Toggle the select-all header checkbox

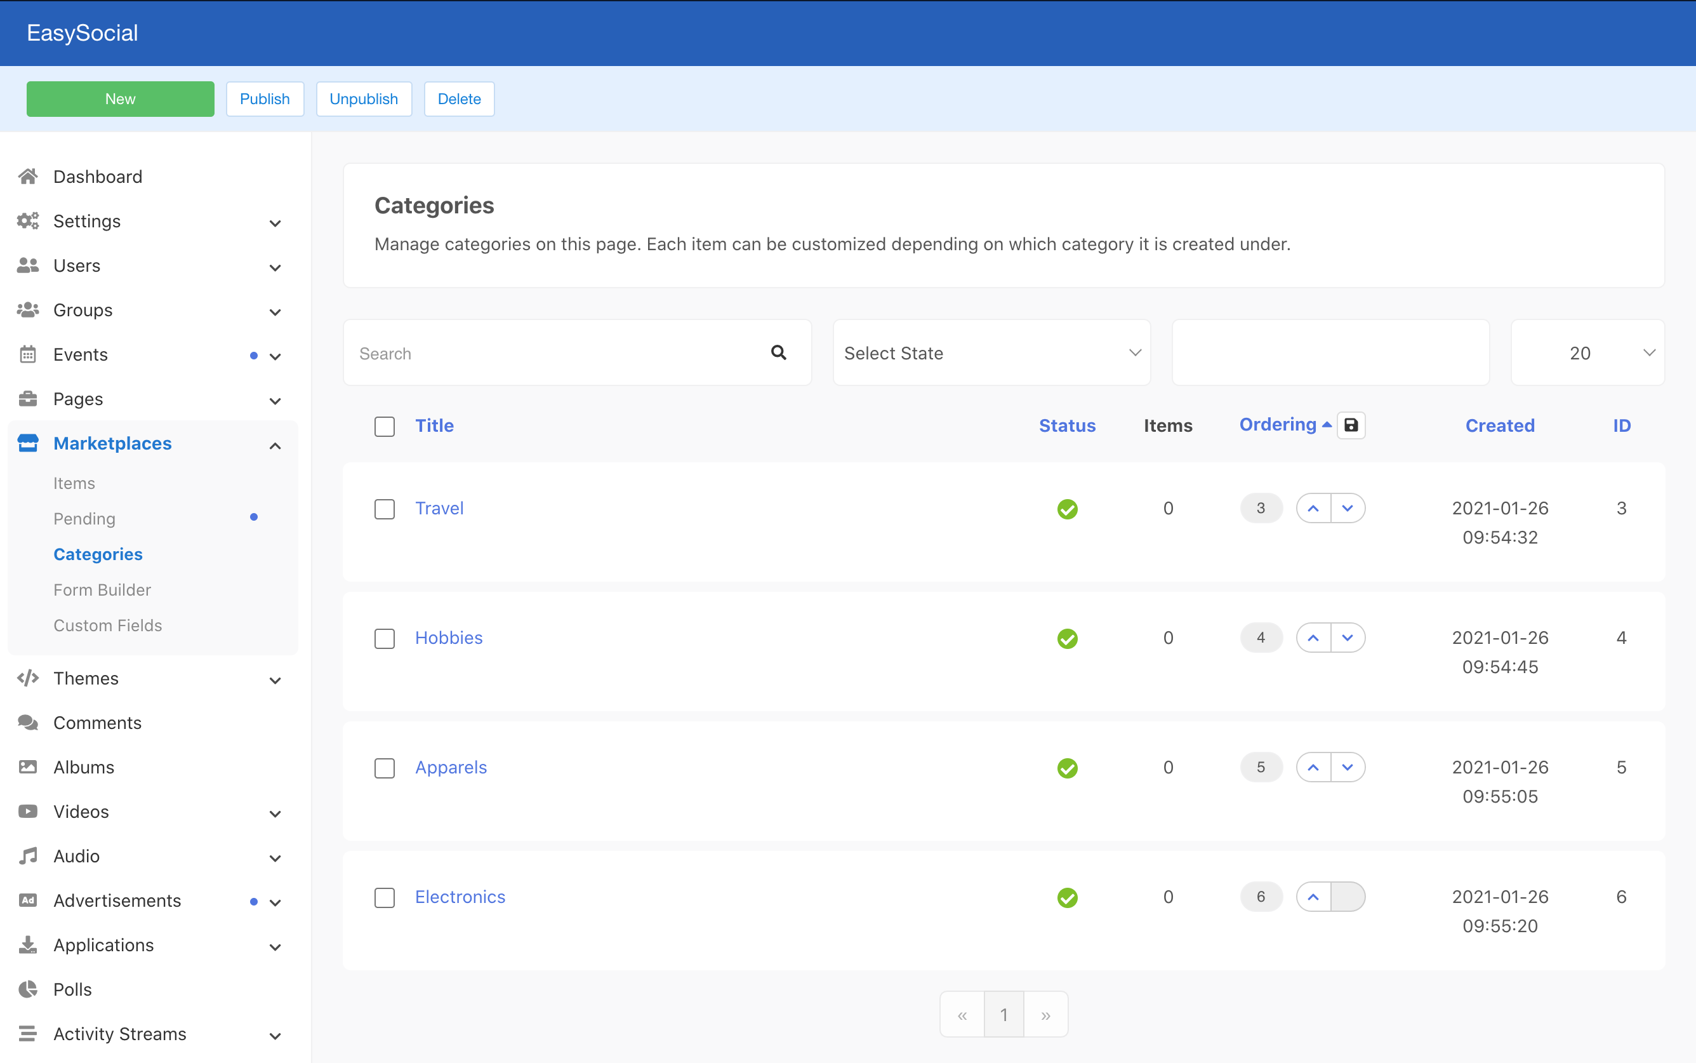pyautogui.click(x=384, y=425)
